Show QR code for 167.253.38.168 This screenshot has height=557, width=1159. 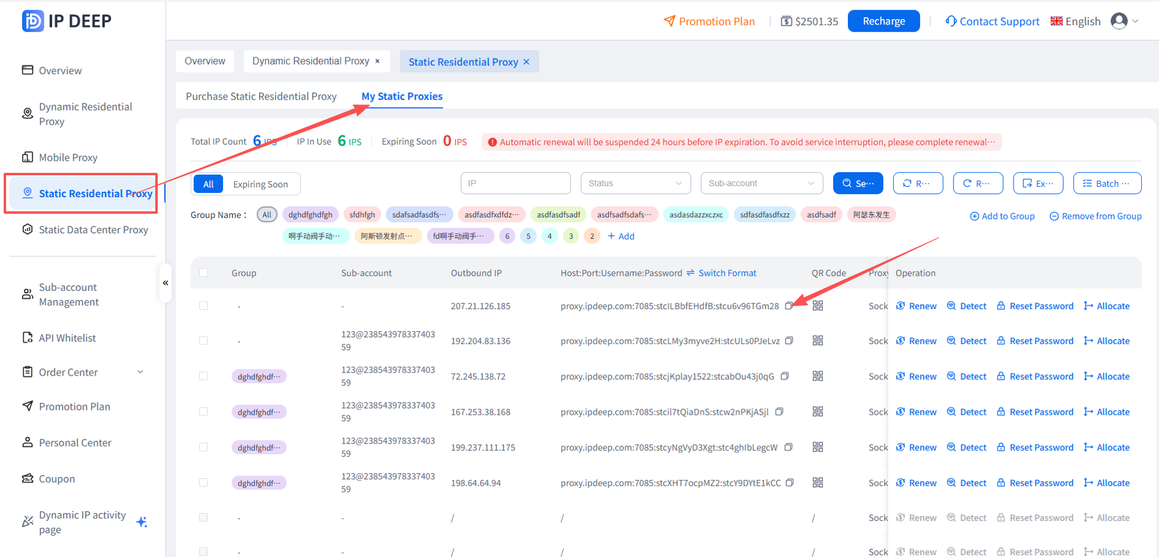[x=818, y=412]
